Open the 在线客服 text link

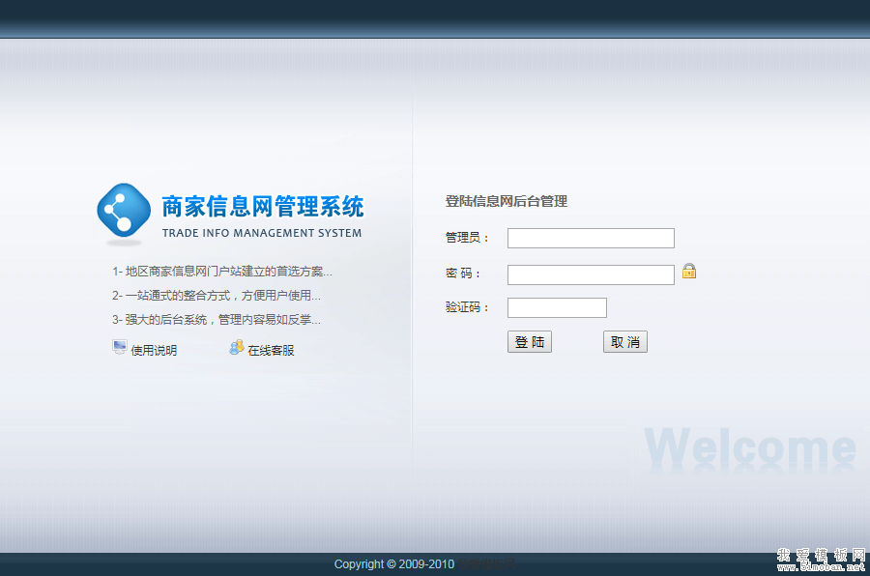271,351
